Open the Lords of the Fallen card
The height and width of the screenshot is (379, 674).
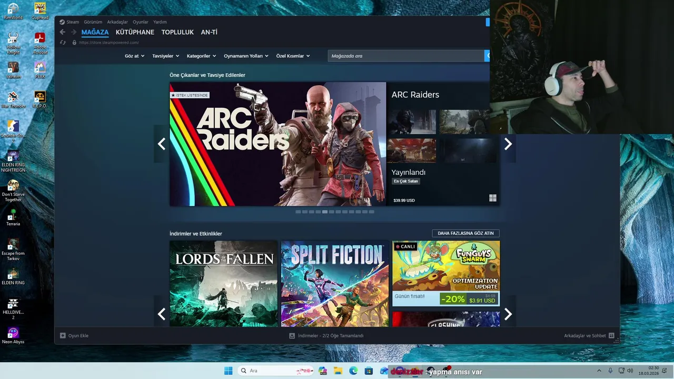tap(223, 284)
